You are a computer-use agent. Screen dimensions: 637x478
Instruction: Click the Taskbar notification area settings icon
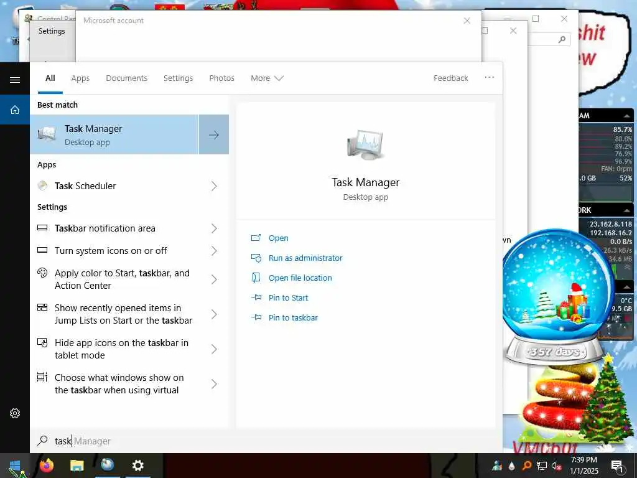point(42,228)
